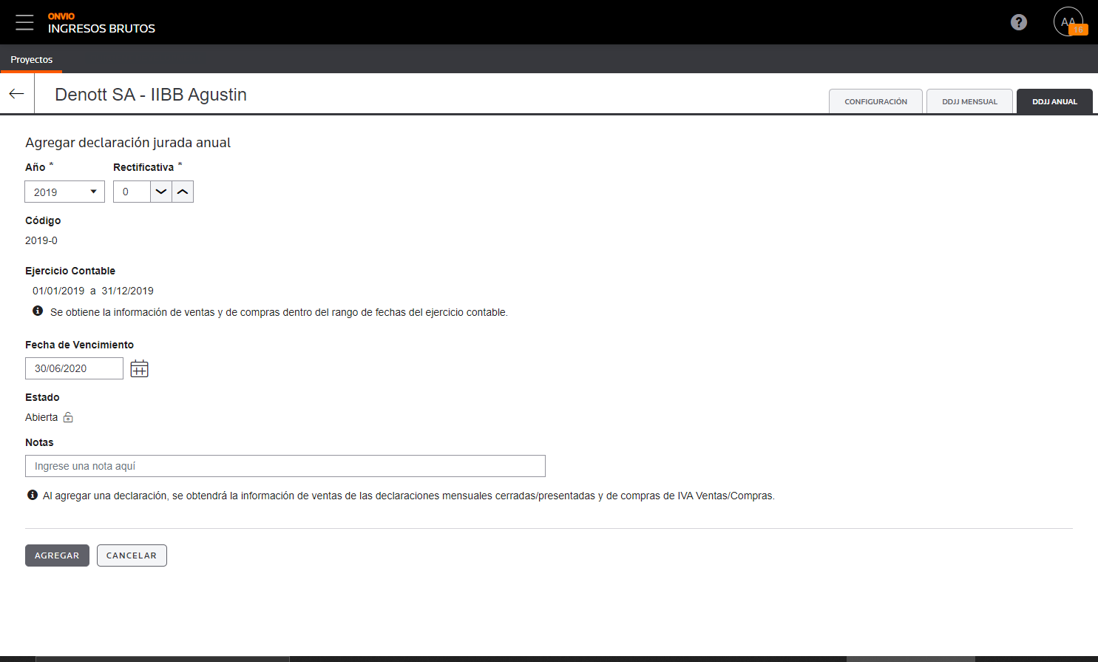Open the DDJJ Mensual tab

pos(969,101)
